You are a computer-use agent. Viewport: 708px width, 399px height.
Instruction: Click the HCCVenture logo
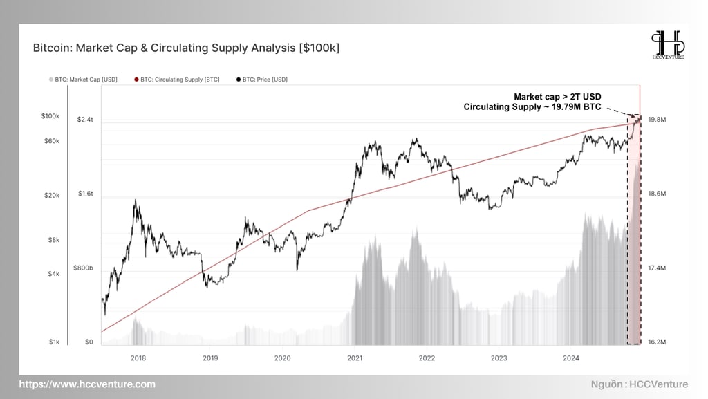668,45
